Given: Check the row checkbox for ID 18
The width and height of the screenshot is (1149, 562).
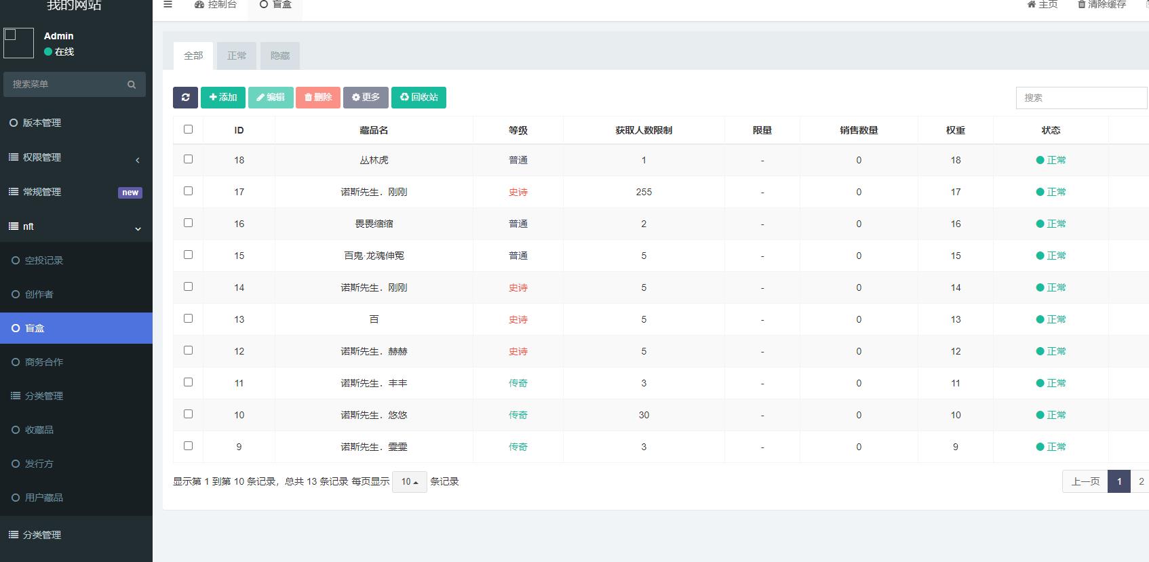Looking at the screenshot, I should [x=189, y=159].
